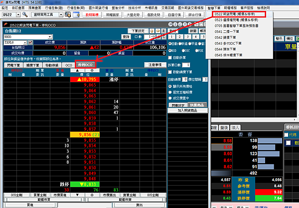
Task: Switch to the 移動停損 tab
Action: [x=52, y=65]
